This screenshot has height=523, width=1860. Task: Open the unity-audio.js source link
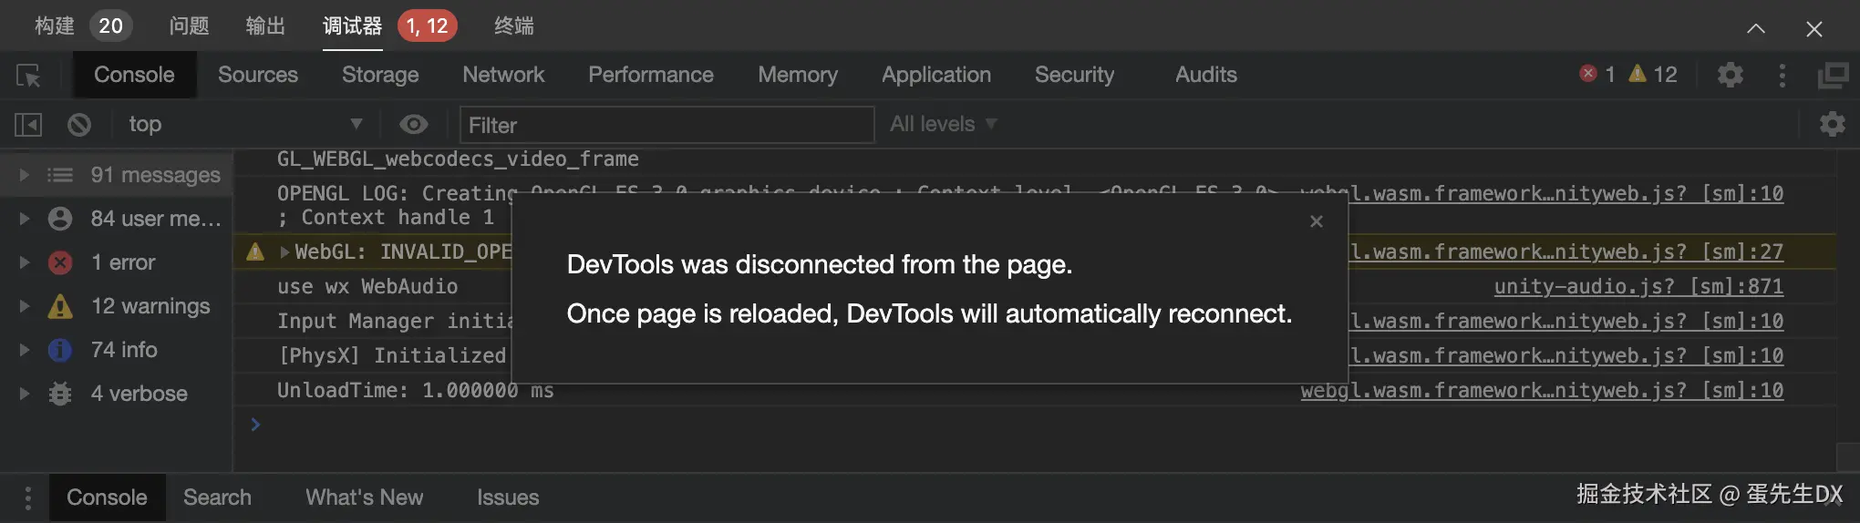click(x=1638, y=286)
